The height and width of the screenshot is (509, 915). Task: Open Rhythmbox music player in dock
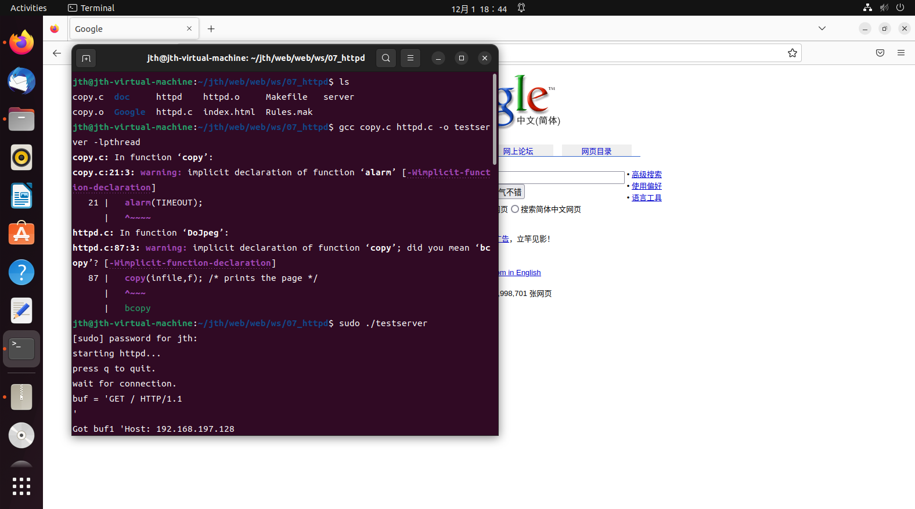[x=21, y=157]
